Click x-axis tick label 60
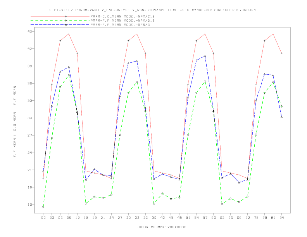The width and height of the screenshot is (307, 237). pyautogui.click(x=214, y=218)
